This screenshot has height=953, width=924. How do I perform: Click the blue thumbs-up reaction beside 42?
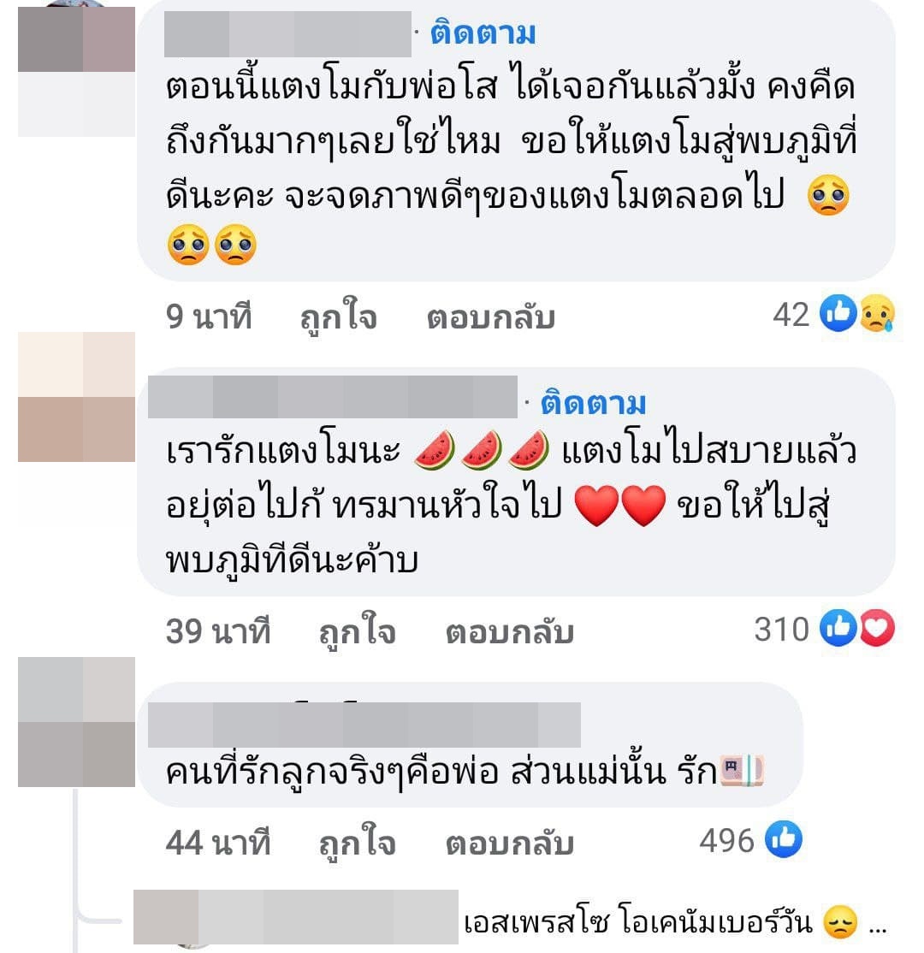[x=838, y=314]
